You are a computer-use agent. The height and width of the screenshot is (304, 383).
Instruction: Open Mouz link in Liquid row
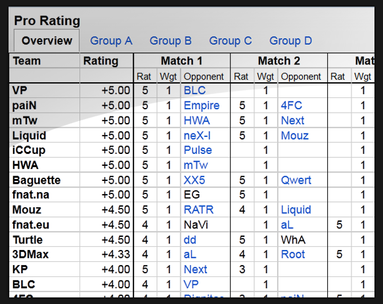(x=295, y=136)
